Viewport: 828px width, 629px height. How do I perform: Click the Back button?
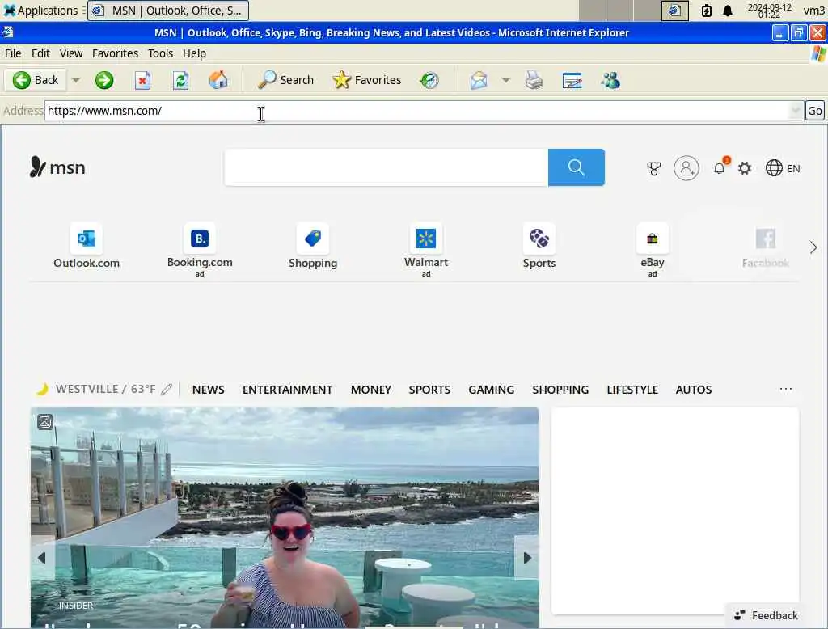pos(36,80)
